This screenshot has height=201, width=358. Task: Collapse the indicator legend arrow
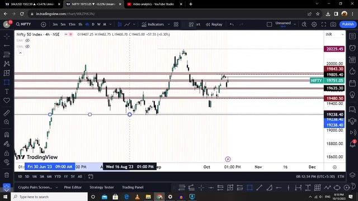pos(20,53)
